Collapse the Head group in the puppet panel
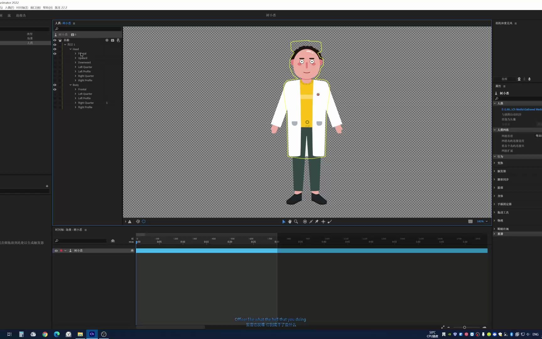 [x=71, y=49]
